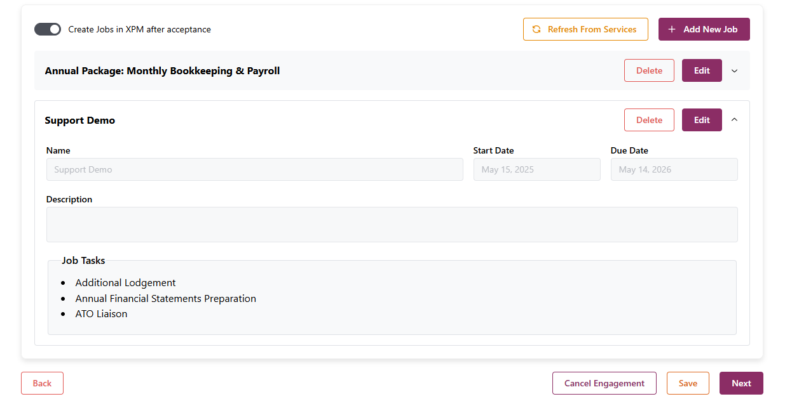This screenshot has width=785, height=406.
Task: Click the Add New Job button
Action: pyautogui.click(x=704, y=29)
